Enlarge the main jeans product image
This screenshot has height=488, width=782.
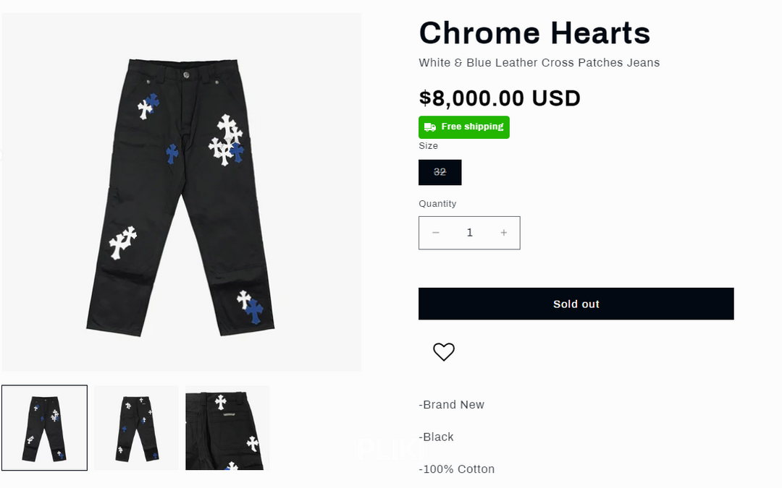tap(181, 192)
